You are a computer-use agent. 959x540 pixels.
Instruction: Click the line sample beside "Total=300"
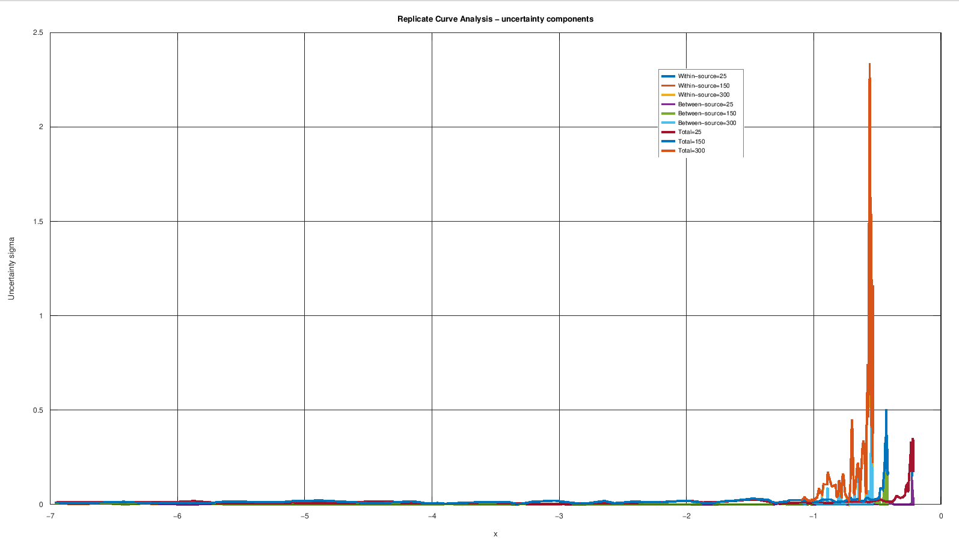(x=668, y=151)
